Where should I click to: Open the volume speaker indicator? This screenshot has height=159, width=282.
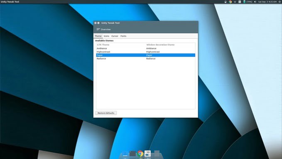click(255, 2)
